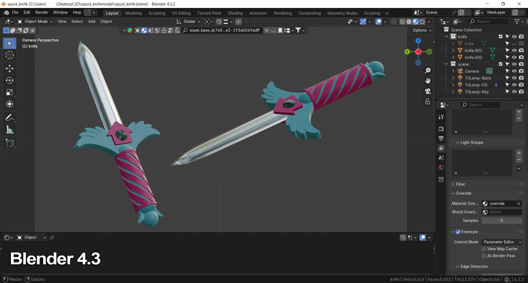Select the Scale tool
The height and width of the screenshot is (283, 528).
[10, 92]
